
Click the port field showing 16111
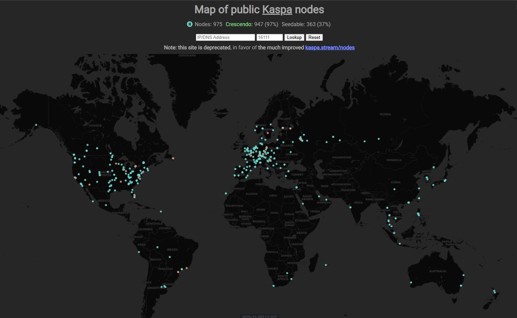tap(270, 37)
